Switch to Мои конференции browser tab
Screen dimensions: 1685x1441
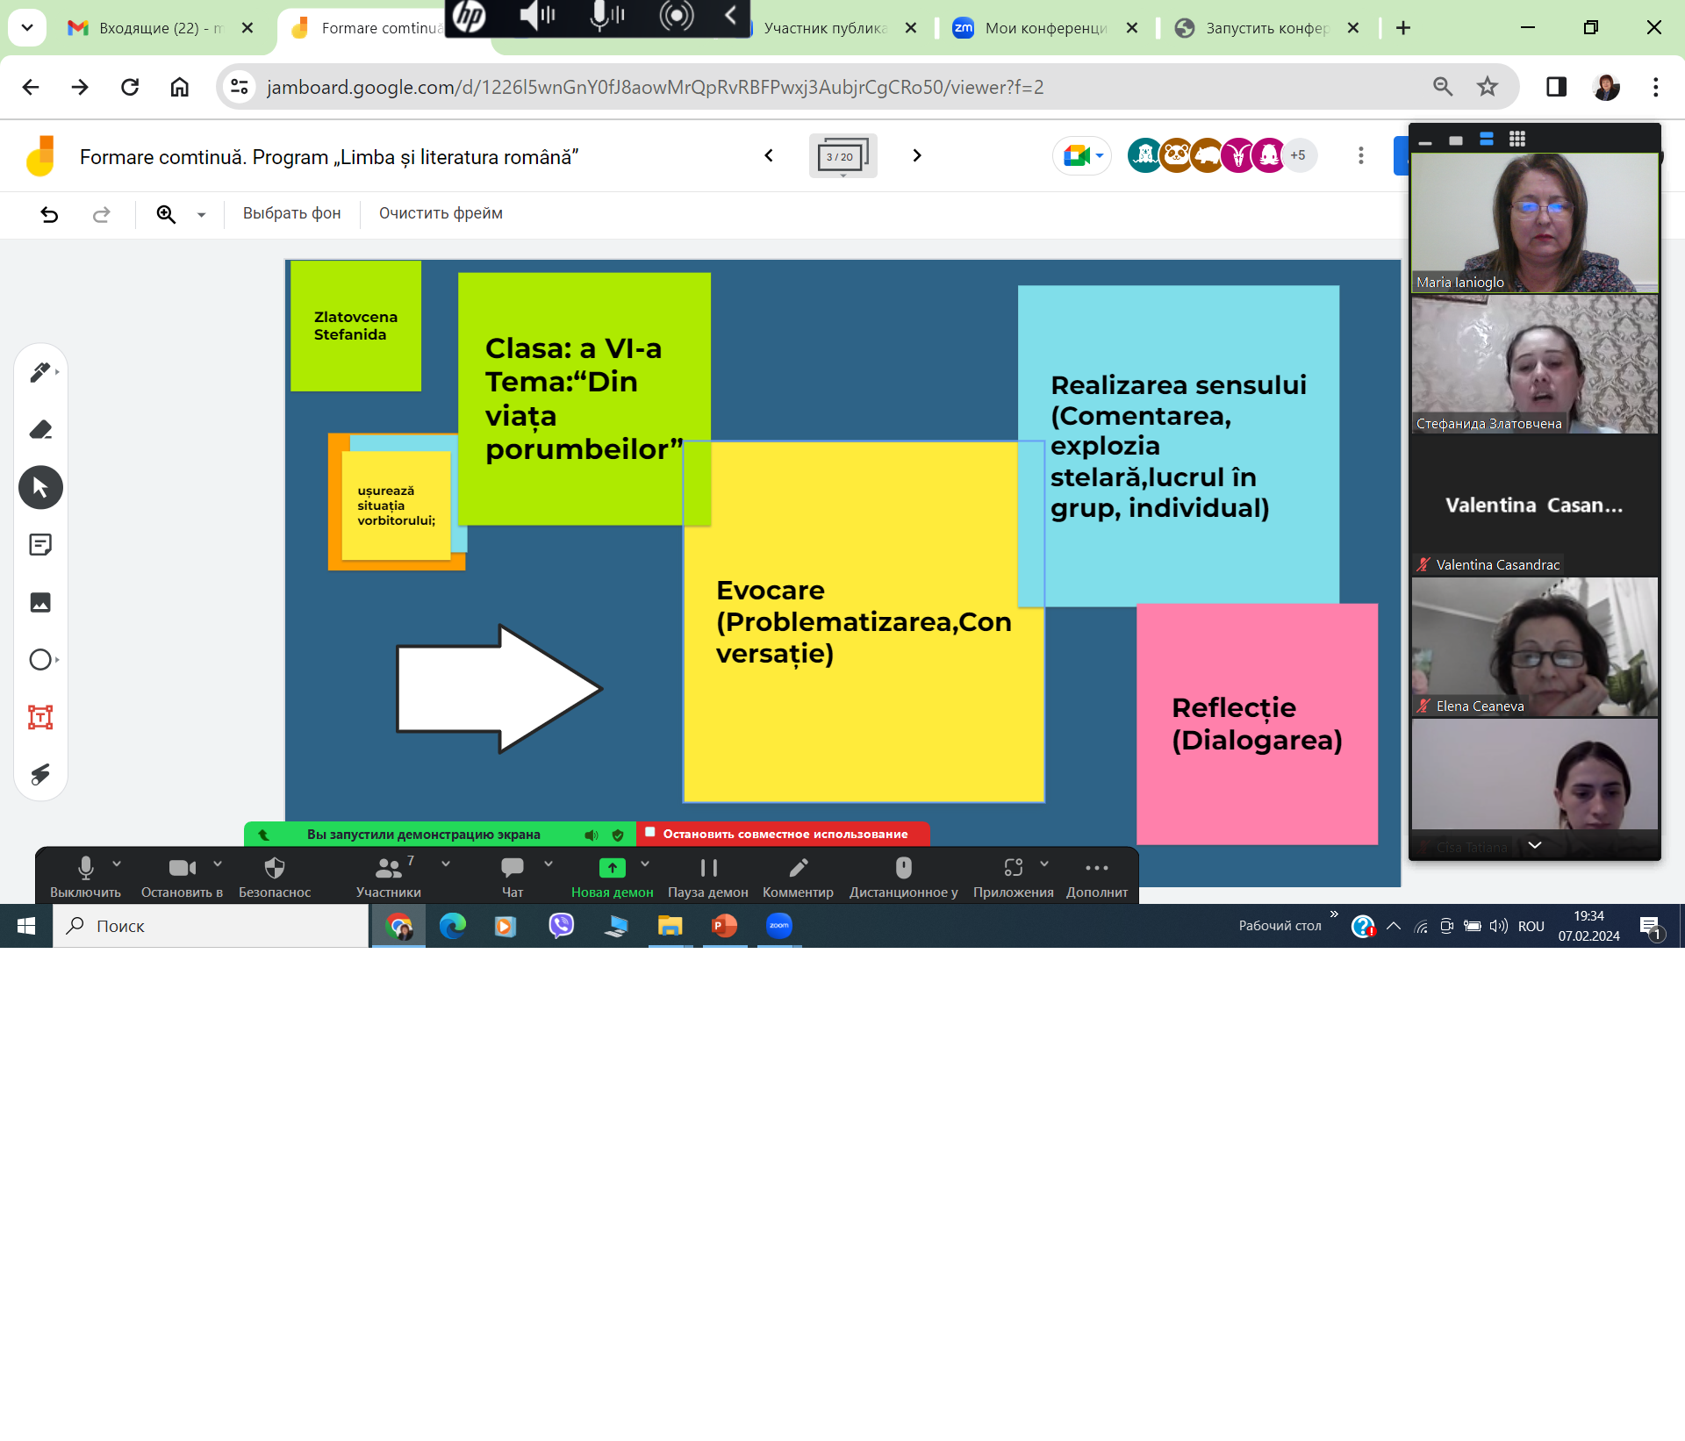(1044, 28)
